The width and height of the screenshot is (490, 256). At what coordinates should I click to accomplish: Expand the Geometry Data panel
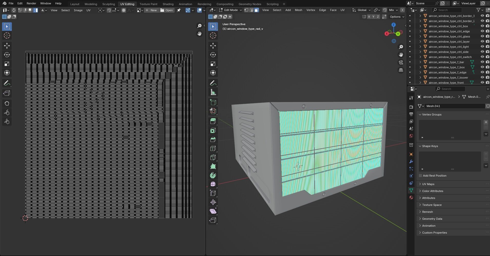click(432, 219)
